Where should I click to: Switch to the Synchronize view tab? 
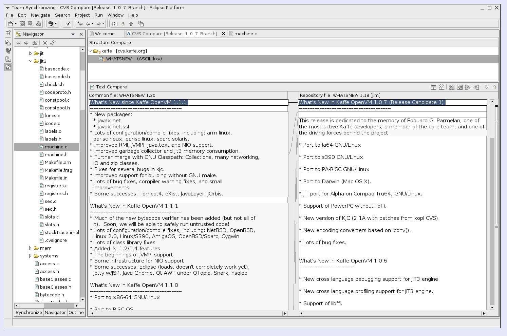point(29,312)
